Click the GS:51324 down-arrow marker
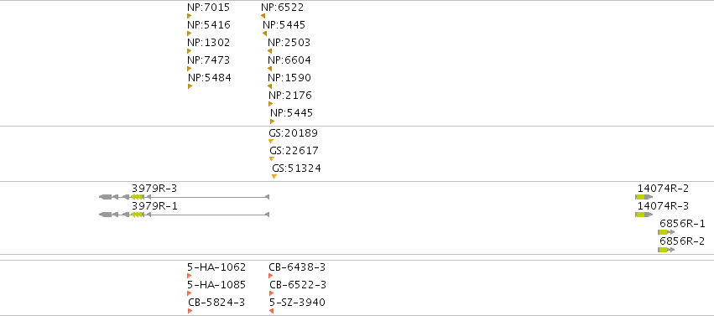This screenshot has height=316, width=714. coord(274,176)
